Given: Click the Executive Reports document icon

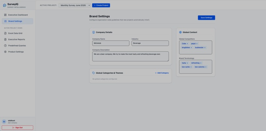Looking at the screenshot, I should pos(5,39).
